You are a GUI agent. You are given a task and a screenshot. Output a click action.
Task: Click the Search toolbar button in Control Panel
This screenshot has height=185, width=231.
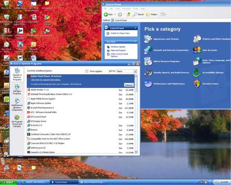pyautogui.click(x=138, y=14)
